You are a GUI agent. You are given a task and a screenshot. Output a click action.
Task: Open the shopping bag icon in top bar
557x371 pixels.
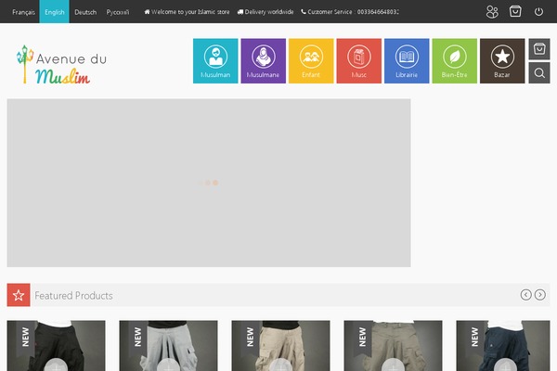(515, 11)
